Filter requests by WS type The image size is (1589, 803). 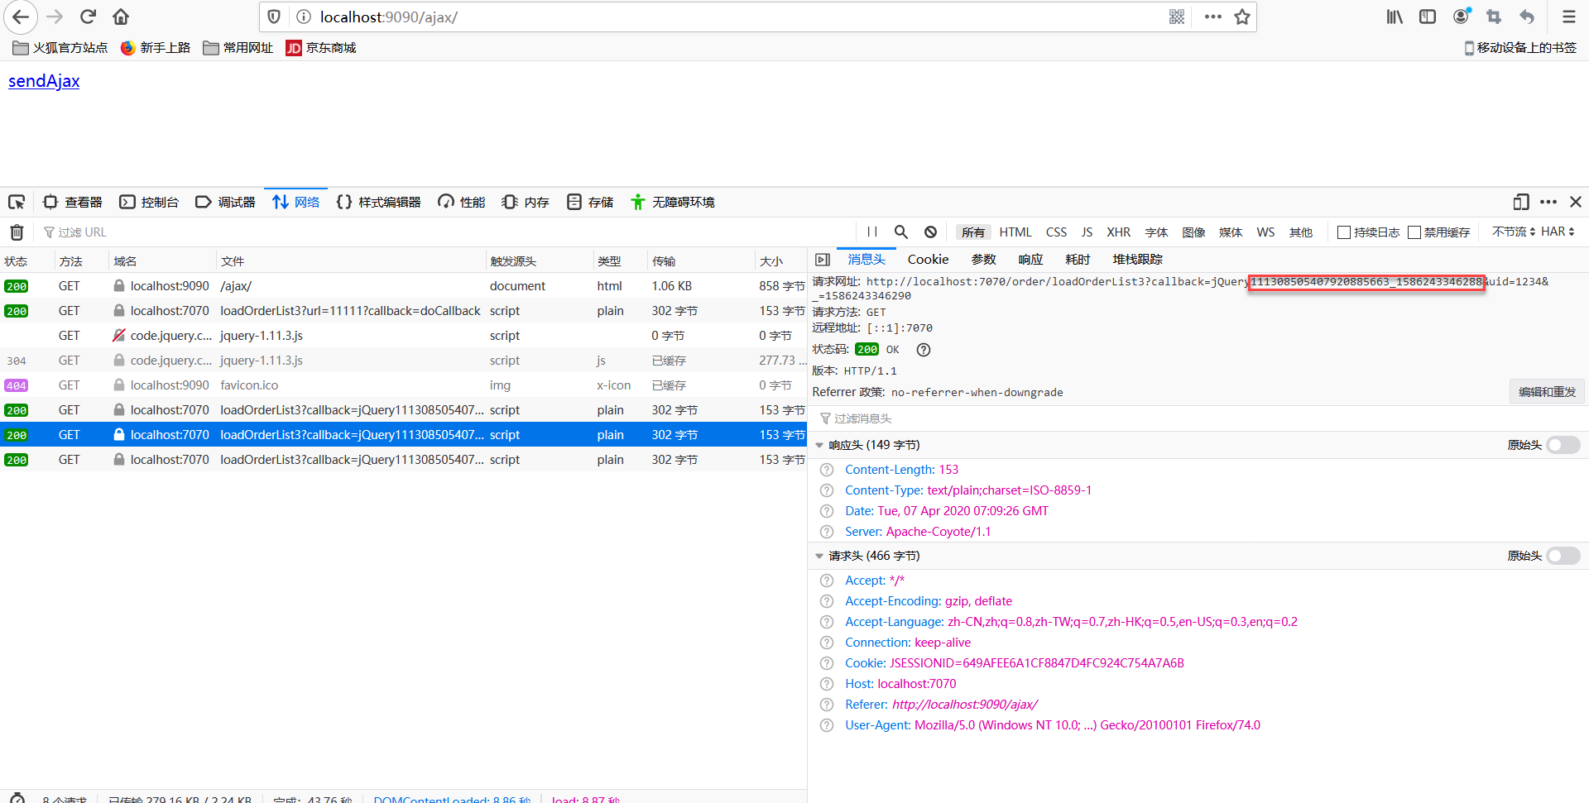[x=1265, y=232]
